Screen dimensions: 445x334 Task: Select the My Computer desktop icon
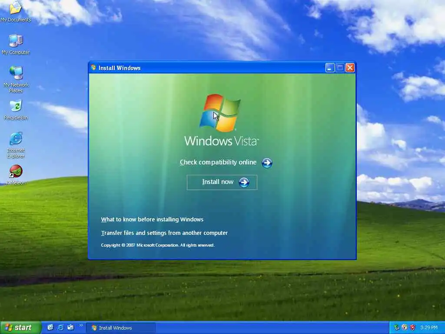tap(16, 44)
